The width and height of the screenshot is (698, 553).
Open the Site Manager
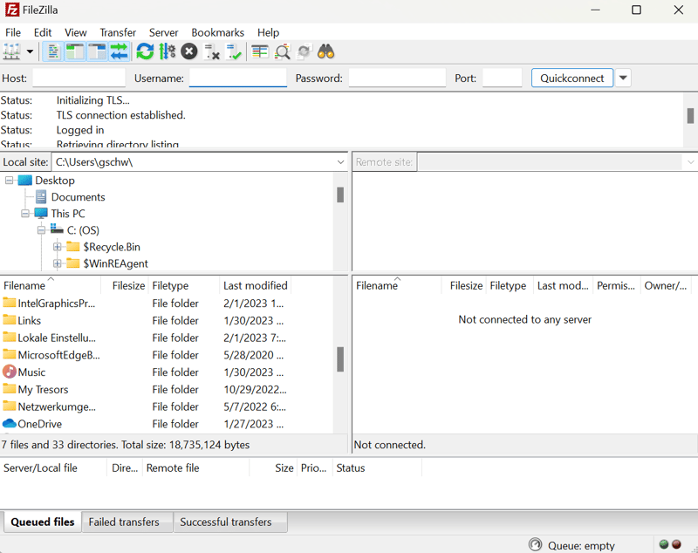tap(11, 51)
